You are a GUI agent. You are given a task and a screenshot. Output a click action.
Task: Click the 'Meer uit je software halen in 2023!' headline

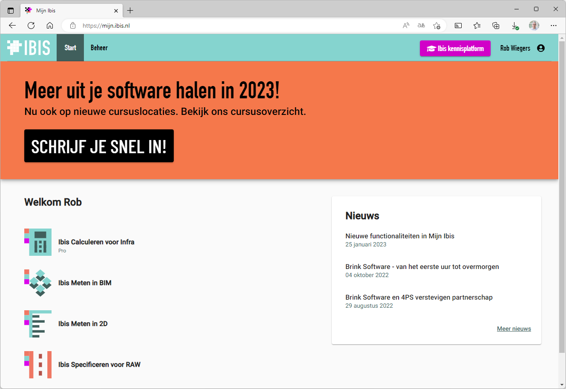point(152,90)
